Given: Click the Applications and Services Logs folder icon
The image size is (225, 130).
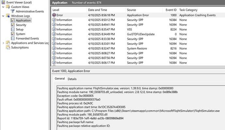Looking at the screenshot, I should click(8, 43).
